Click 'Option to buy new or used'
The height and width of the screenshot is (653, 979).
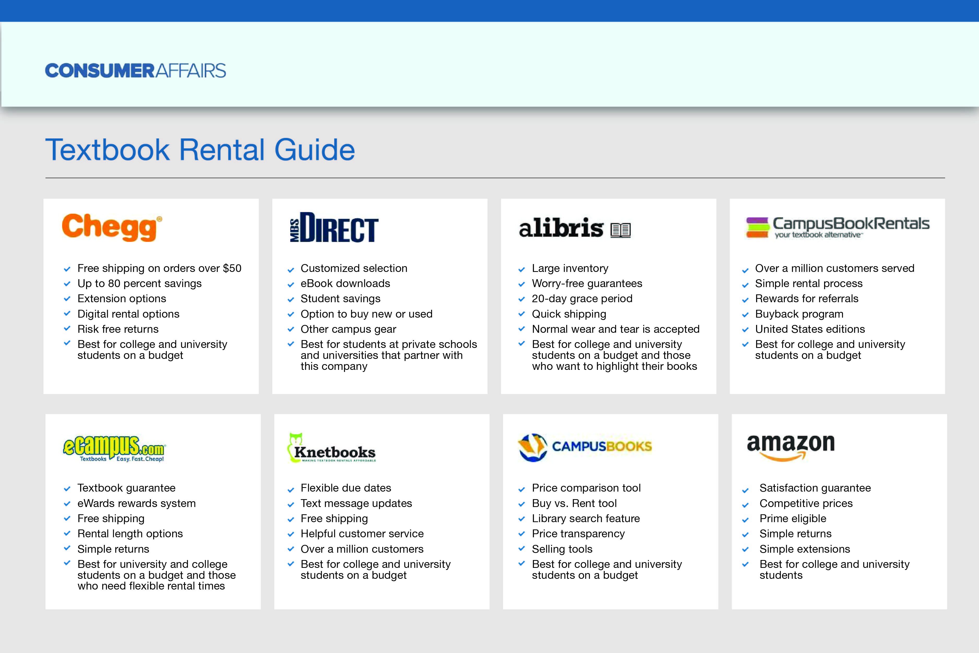(367, 314)
